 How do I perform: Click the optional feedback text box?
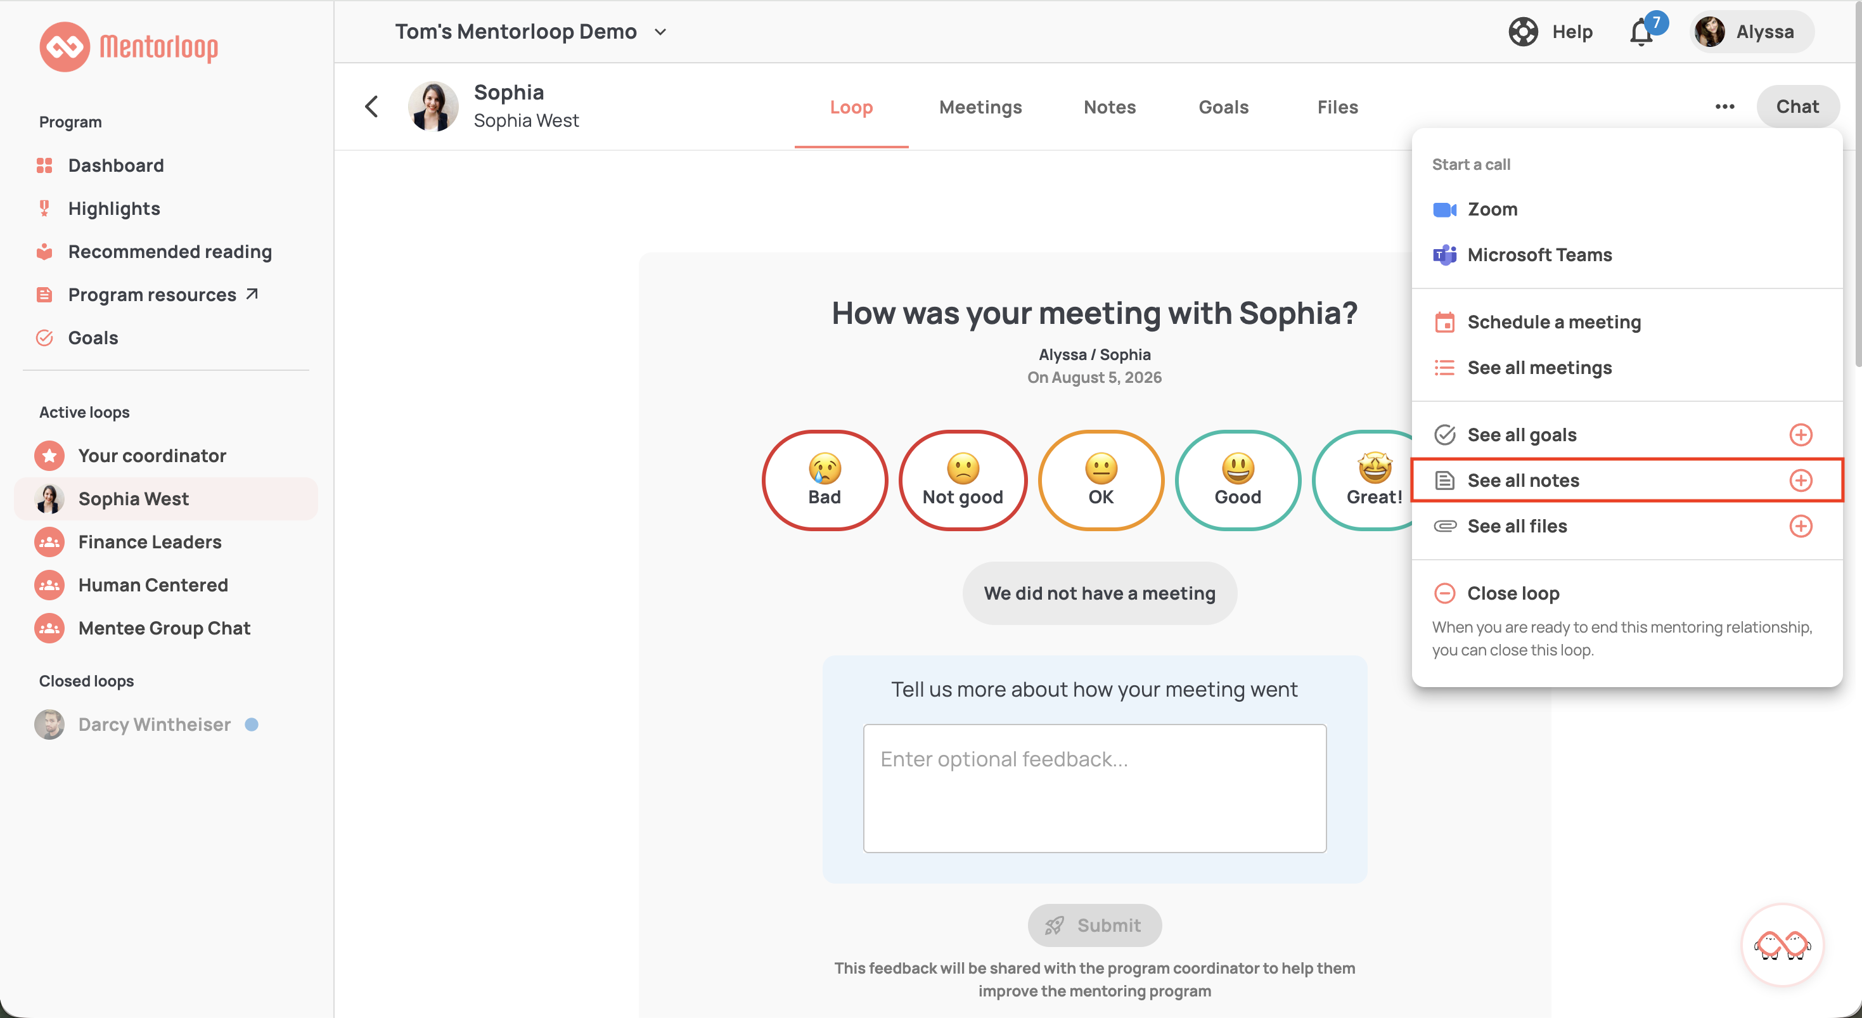tap(1095, 788)
